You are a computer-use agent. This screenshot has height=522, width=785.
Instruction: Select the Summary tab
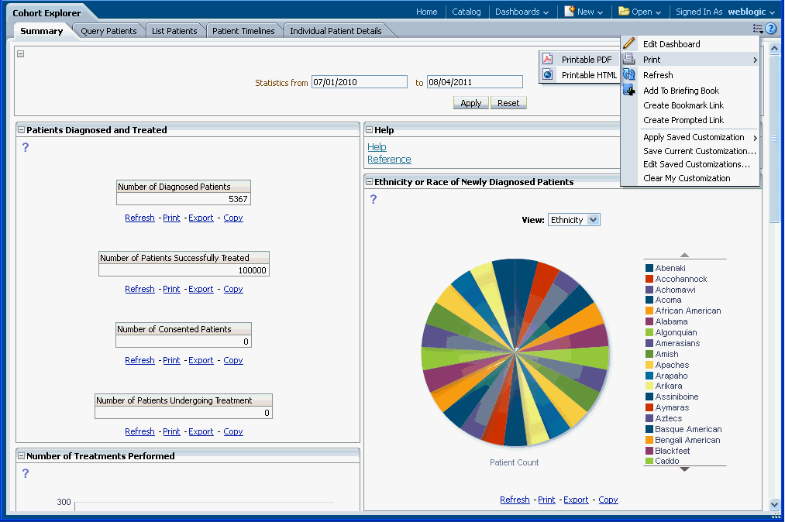click(x=42, y=31)
